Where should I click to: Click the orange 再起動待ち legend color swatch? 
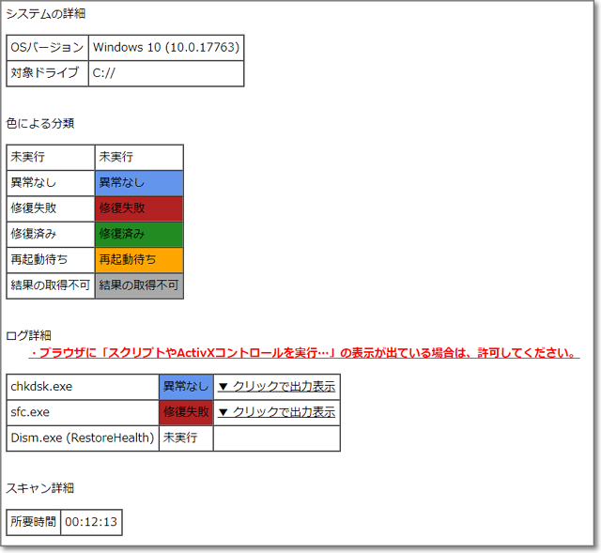(139, 260)
